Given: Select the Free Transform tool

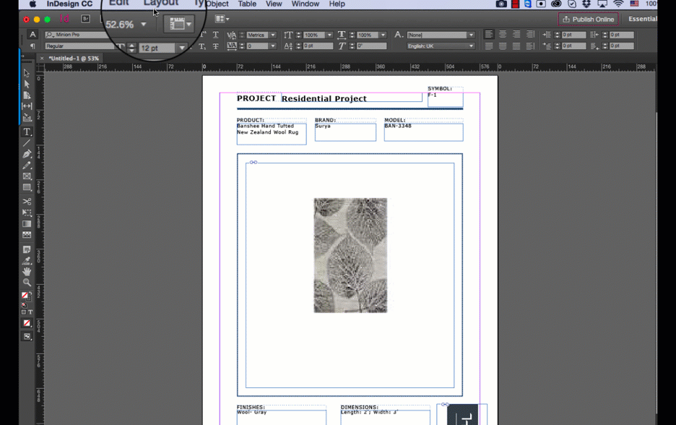Looking at the screenshot, I should [27, 212].
